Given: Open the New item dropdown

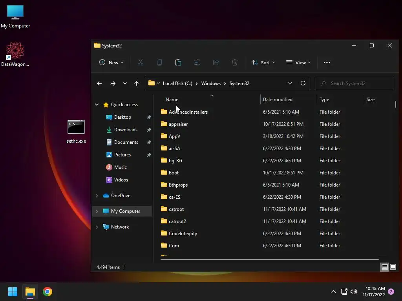Looking at the screenshot, I should point(111,62).
